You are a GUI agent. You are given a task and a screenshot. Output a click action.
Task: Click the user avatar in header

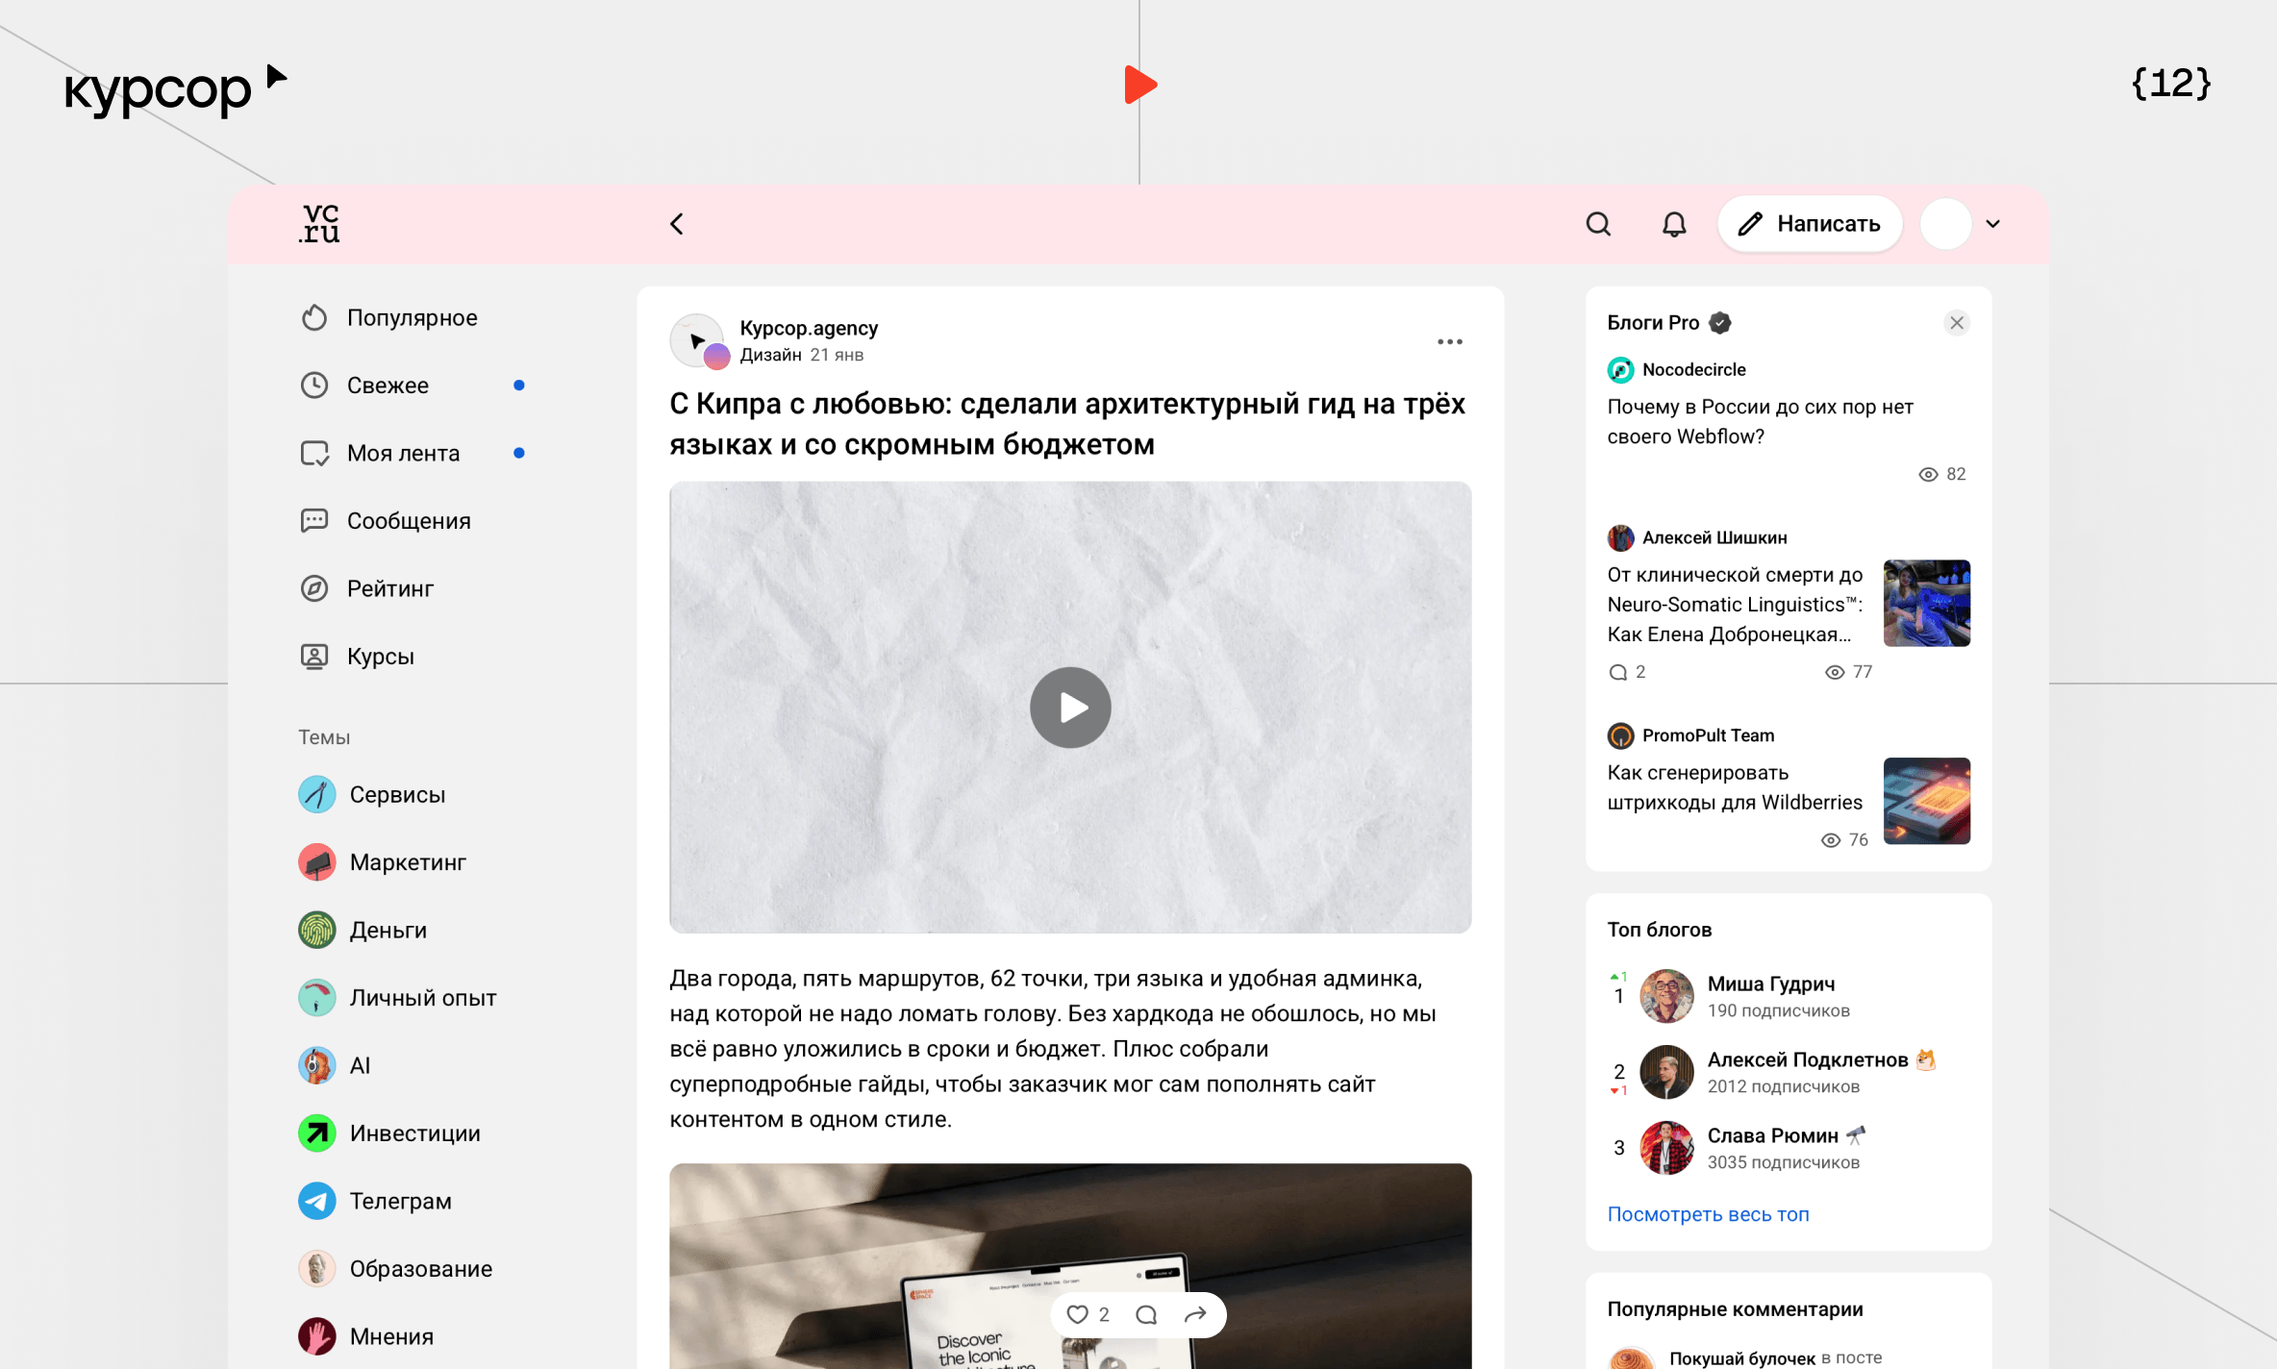tap(1945, 224)
